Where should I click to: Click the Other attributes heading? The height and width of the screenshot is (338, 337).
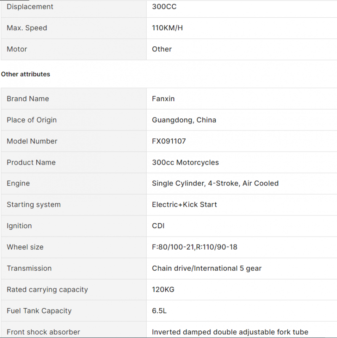25,74
